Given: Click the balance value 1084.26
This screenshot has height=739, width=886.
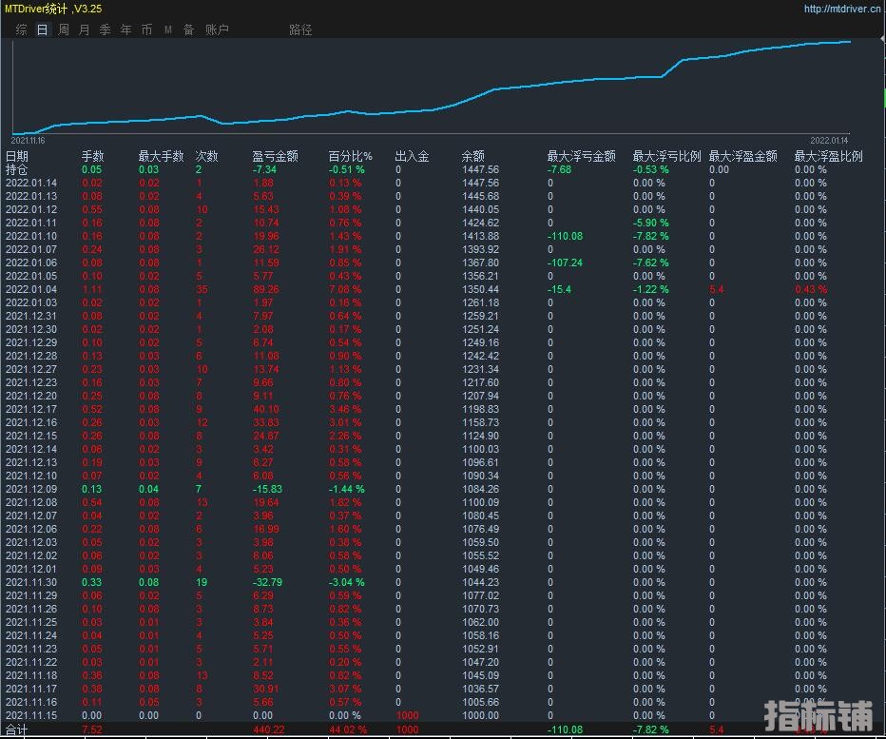Looking at the screenshot, I should (x=480, y=489).
